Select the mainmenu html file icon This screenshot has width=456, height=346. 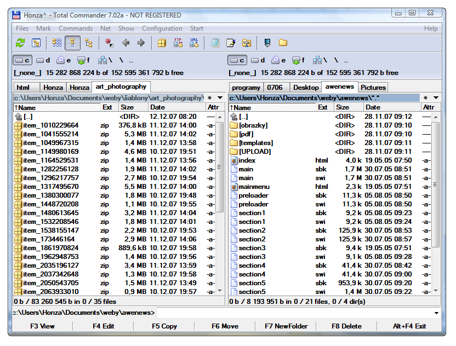[234, 187]
